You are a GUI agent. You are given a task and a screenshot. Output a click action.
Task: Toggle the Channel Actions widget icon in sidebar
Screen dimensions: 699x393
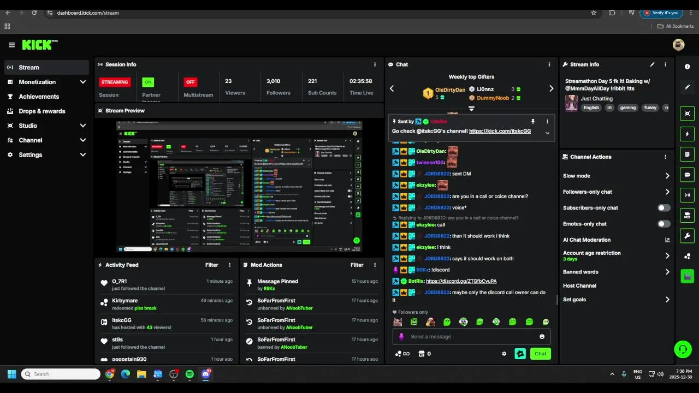(x=687, y=215)
